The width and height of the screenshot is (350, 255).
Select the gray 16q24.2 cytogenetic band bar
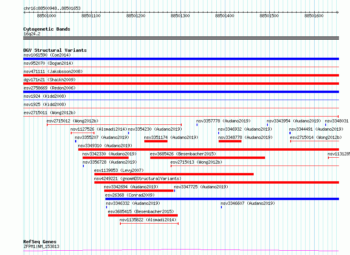(x=181, y=38)
